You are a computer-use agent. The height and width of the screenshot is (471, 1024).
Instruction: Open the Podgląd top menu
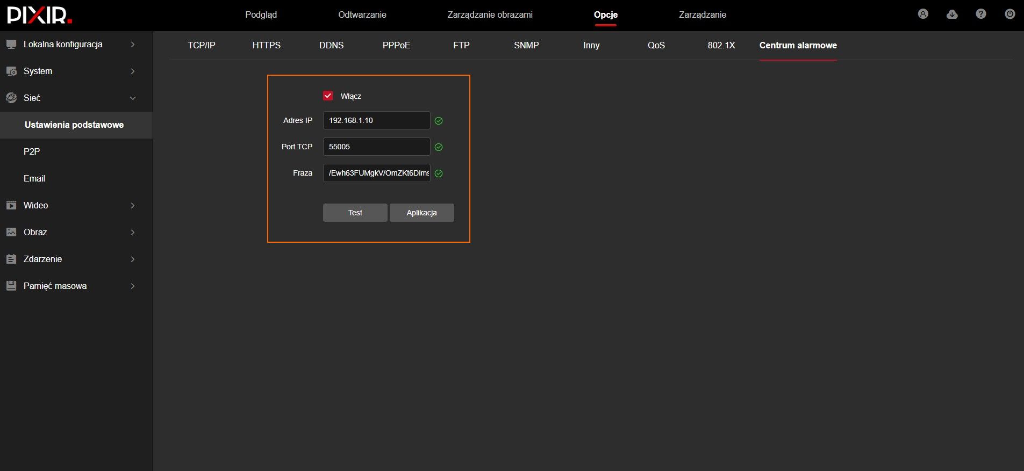tap(261, 15)
